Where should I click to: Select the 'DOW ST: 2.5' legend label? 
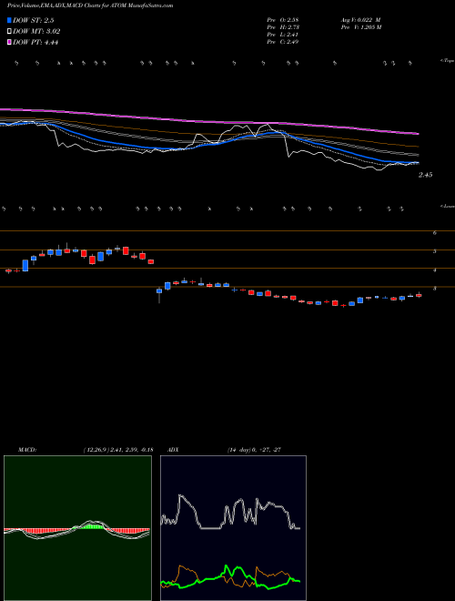coord(33,20)
